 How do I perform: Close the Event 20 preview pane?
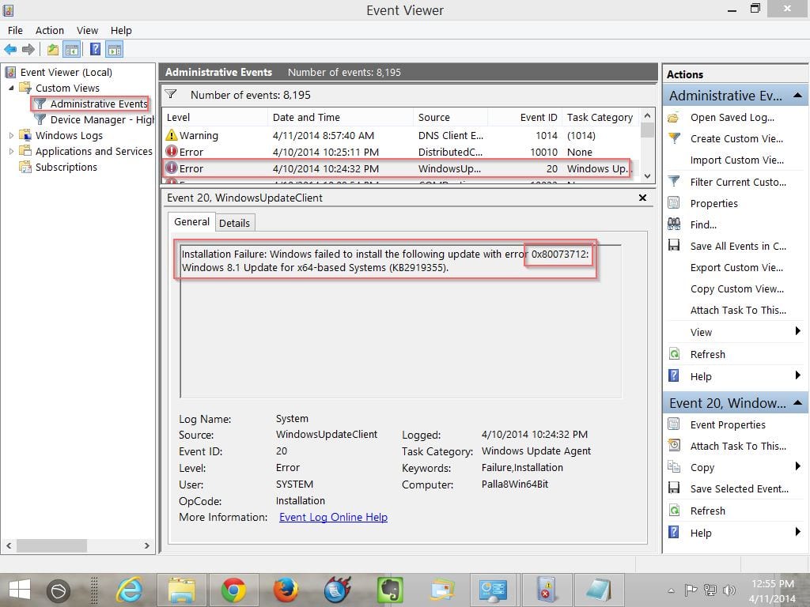[642, 198]
